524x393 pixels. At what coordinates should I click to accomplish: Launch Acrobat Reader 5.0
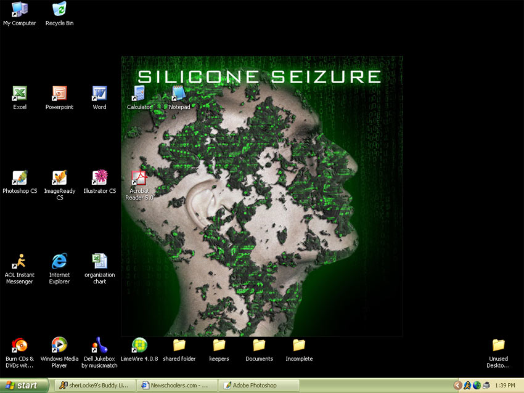(x=139, y=179)
